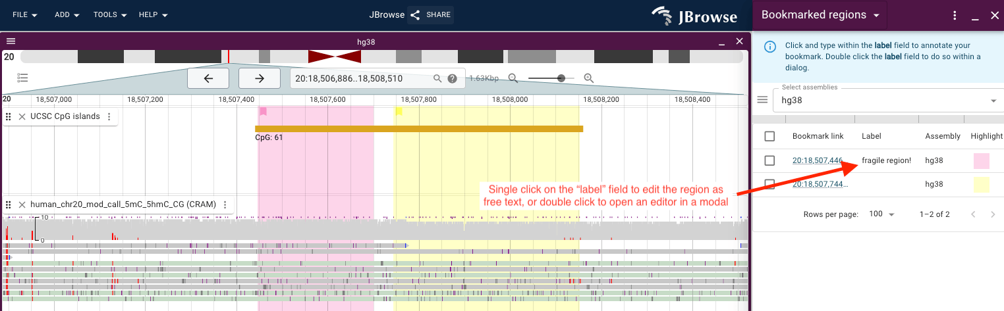Minimize the hg38 linear genome view
This screenshot has height=311, width=1004.
pyautogui.click(x=723, y=42)
